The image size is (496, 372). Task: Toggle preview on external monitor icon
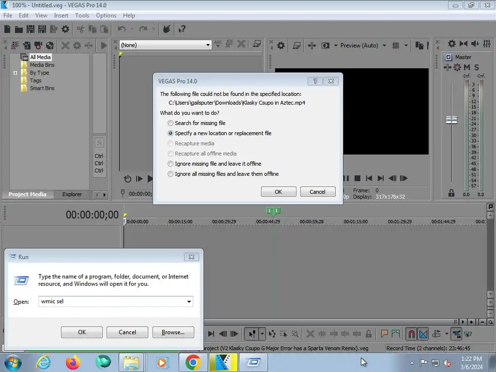coord(296,46)
